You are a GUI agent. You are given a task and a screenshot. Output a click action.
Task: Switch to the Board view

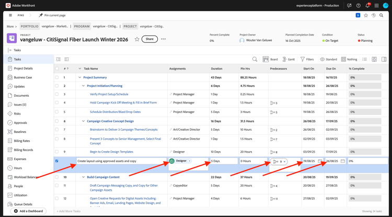click(x=270, y=59)
